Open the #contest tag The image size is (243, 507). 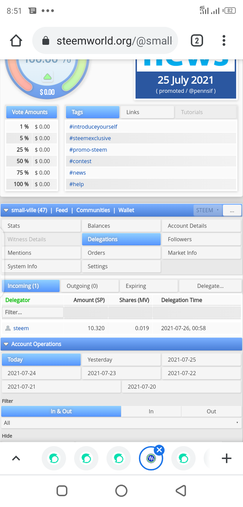coord(80,161)
